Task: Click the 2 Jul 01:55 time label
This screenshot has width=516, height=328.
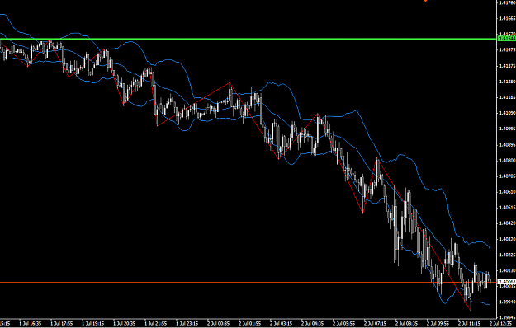Action: coord(250,324)
